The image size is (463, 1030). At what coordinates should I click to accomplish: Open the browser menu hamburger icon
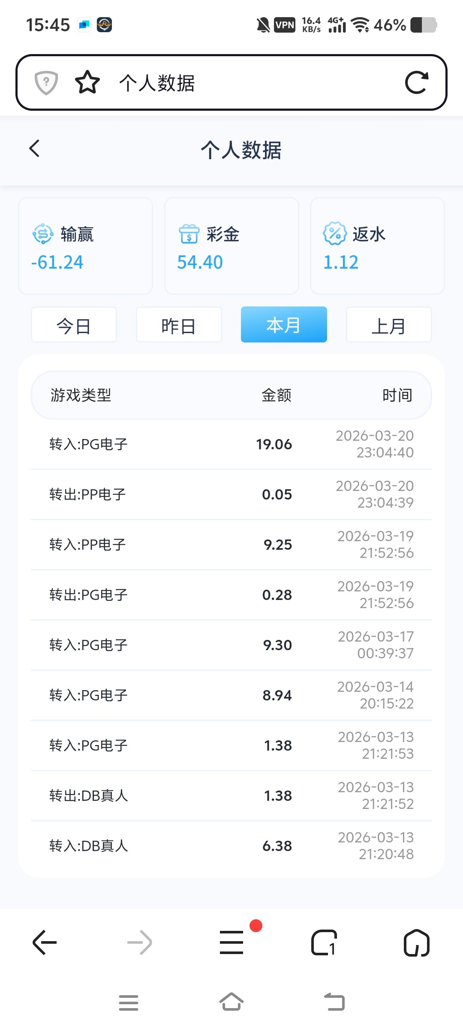coord(231,942)
